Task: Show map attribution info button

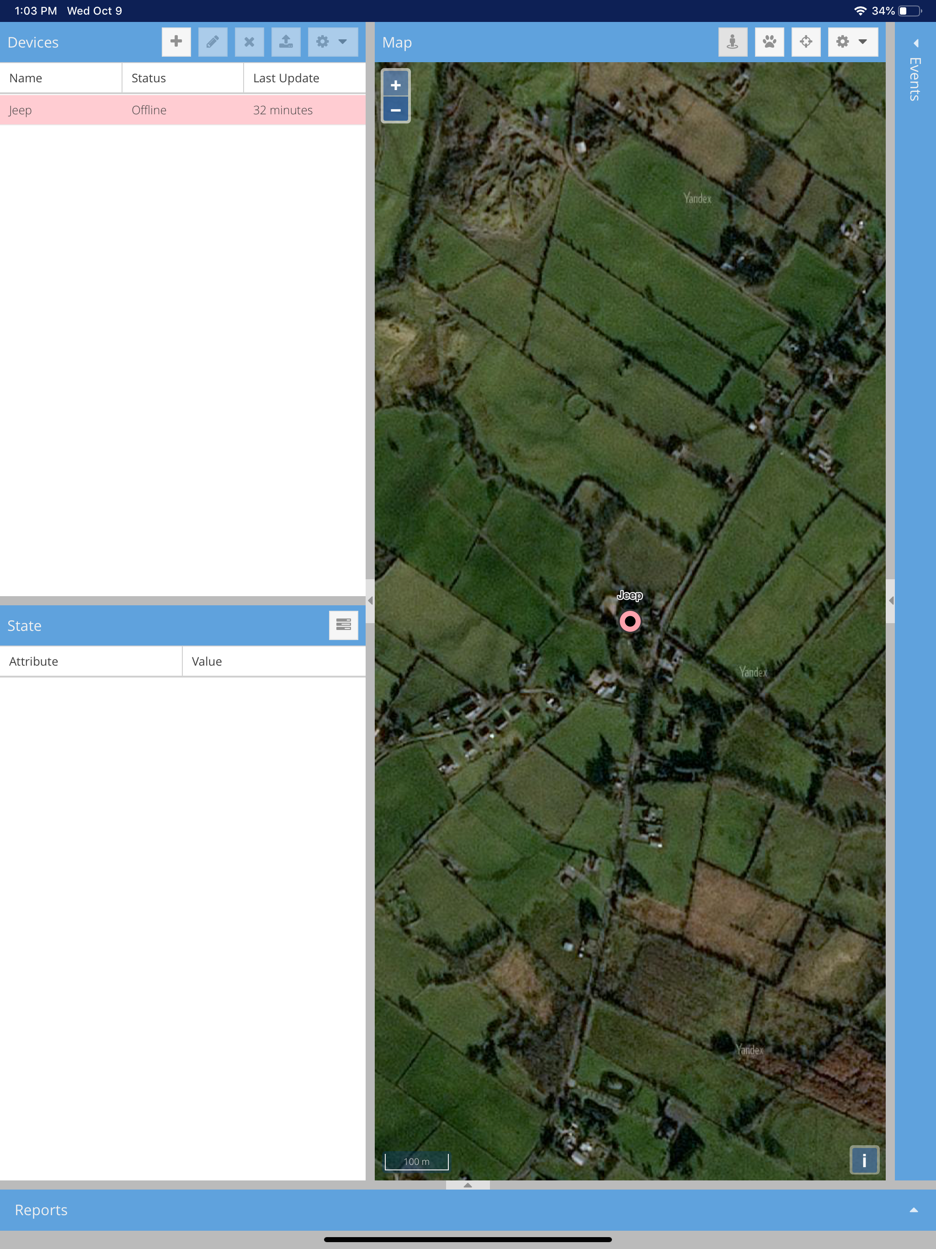Action: [x=864, y=1161]
